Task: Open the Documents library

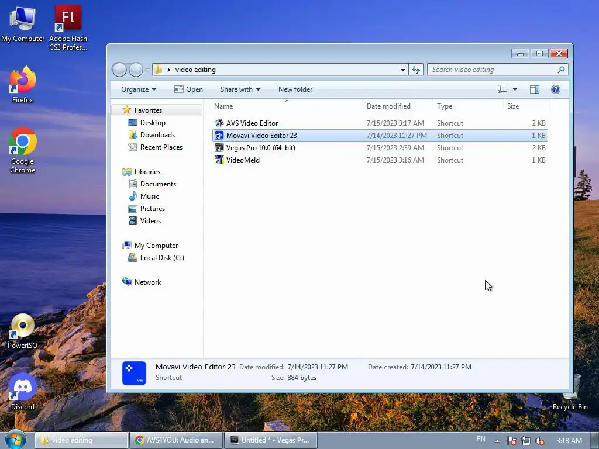Action: tap(158, 184)
